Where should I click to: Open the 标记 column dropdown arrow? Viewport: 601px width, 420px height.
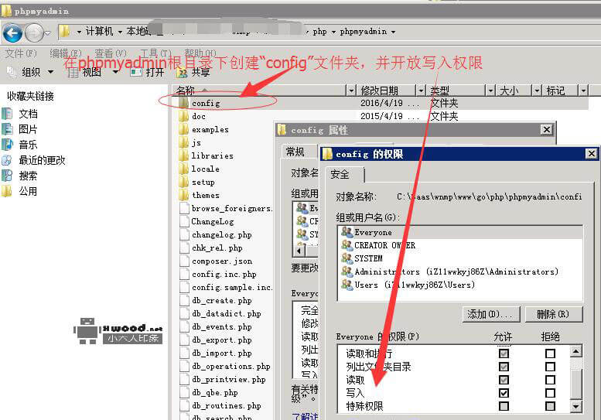pyautogui.click(x=583, y=90)
